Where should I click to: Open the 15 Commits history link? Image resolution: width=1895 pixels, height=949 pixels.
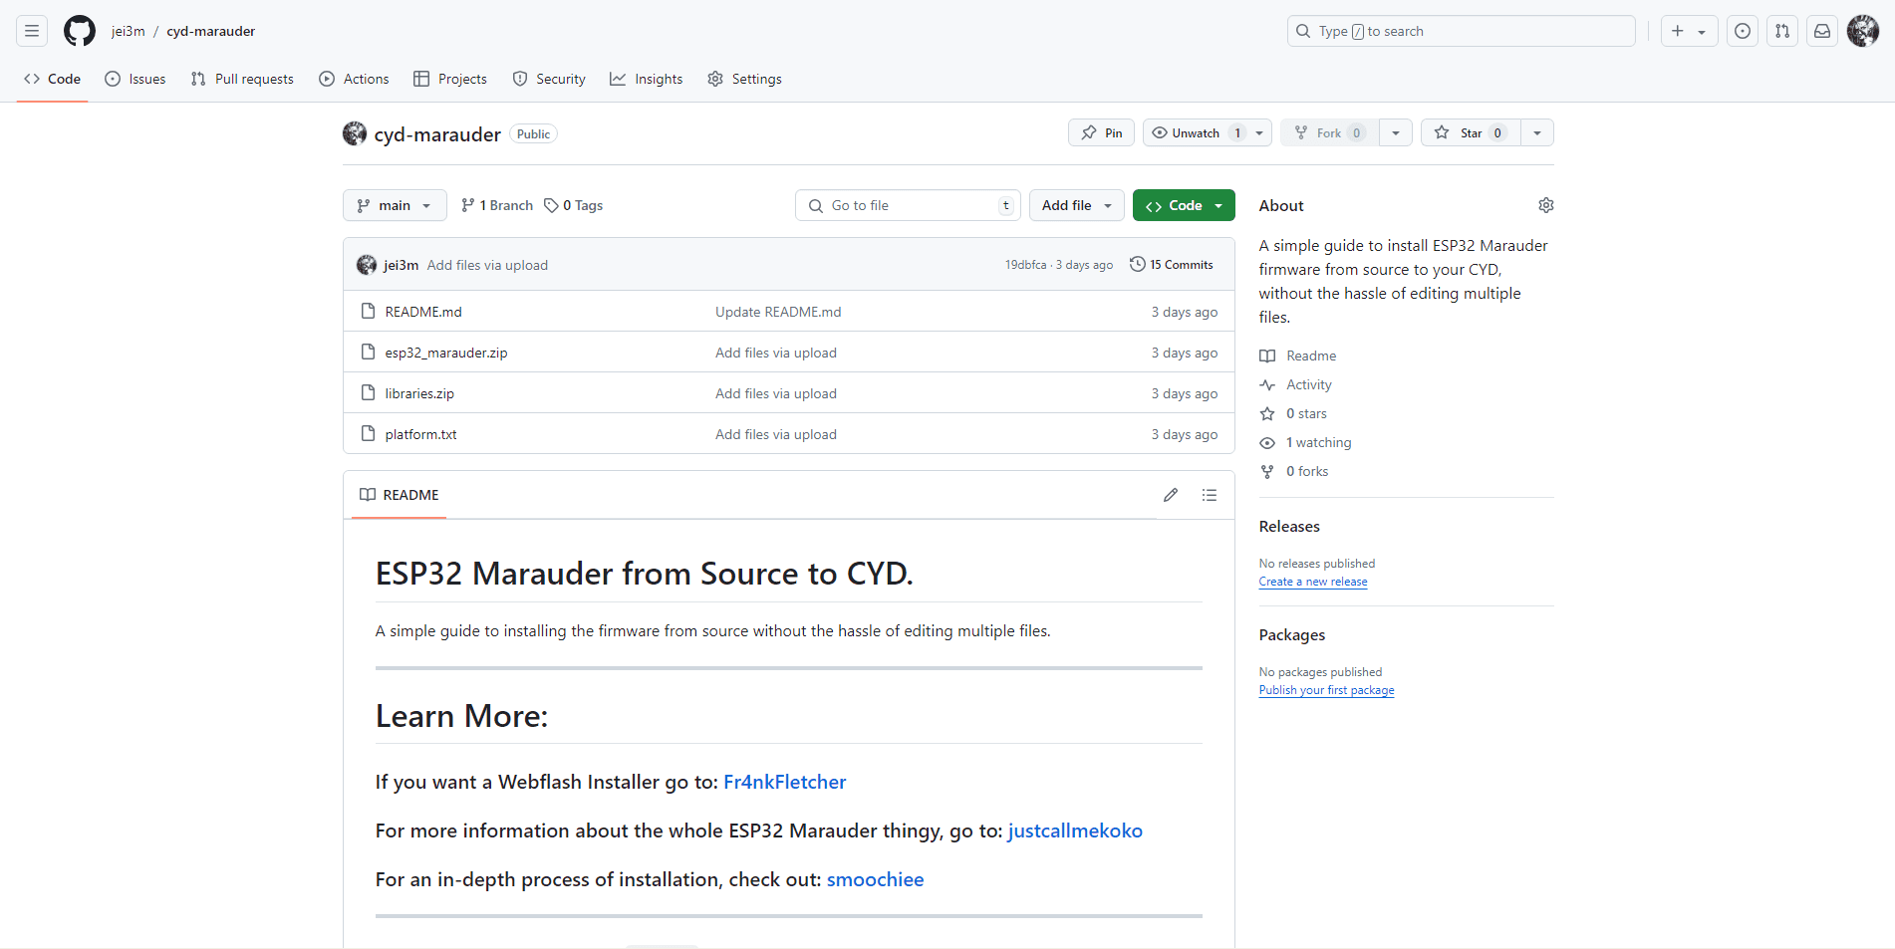pos(1172,264)
